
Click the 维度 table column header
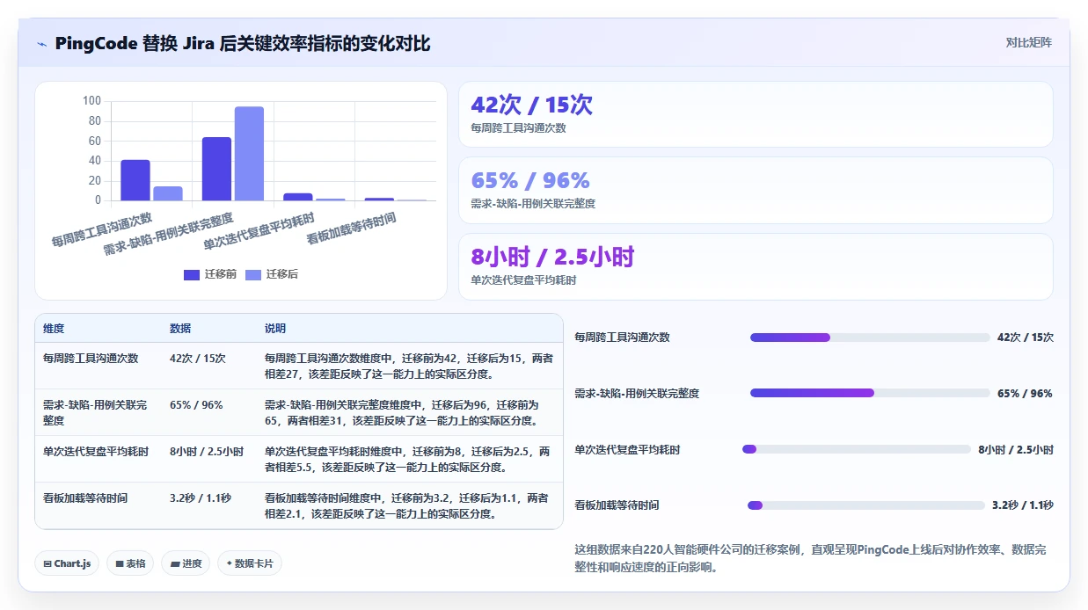pos(54,329)
